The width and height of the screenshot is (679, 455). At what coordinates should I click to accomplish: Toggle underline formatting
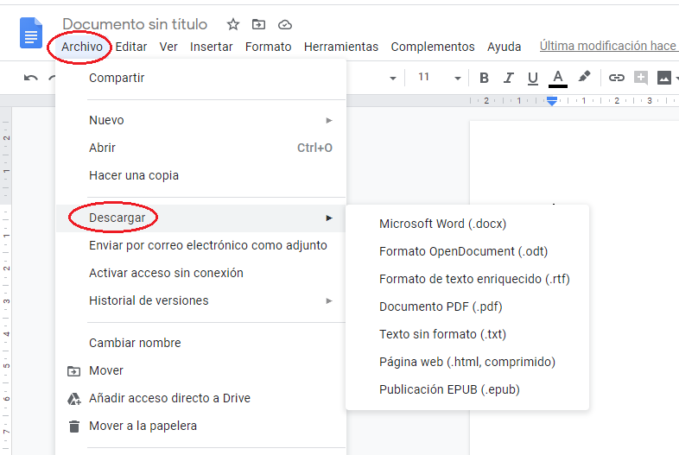click(x=533, y=78)
